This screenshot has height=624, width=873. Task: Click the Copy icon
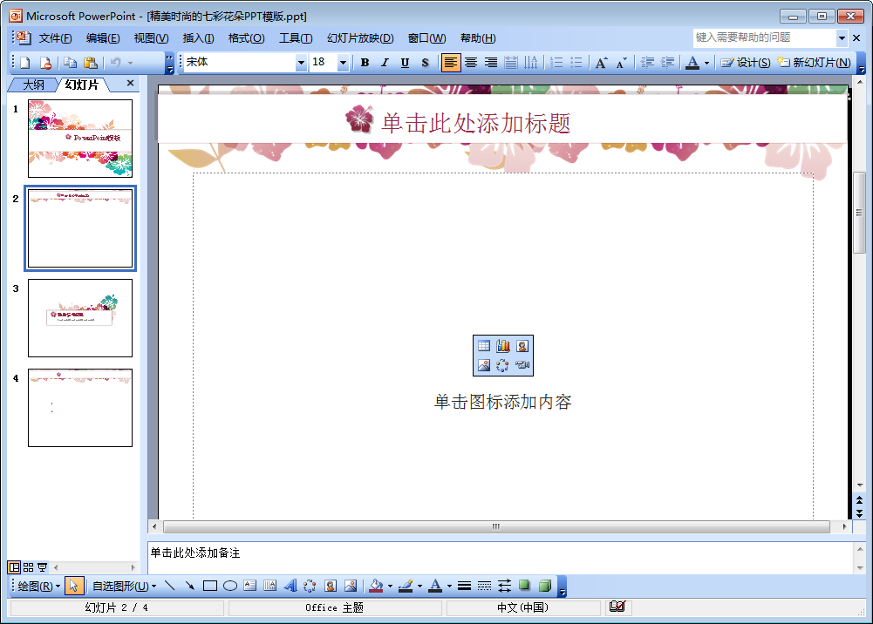[x=70, y=62]
